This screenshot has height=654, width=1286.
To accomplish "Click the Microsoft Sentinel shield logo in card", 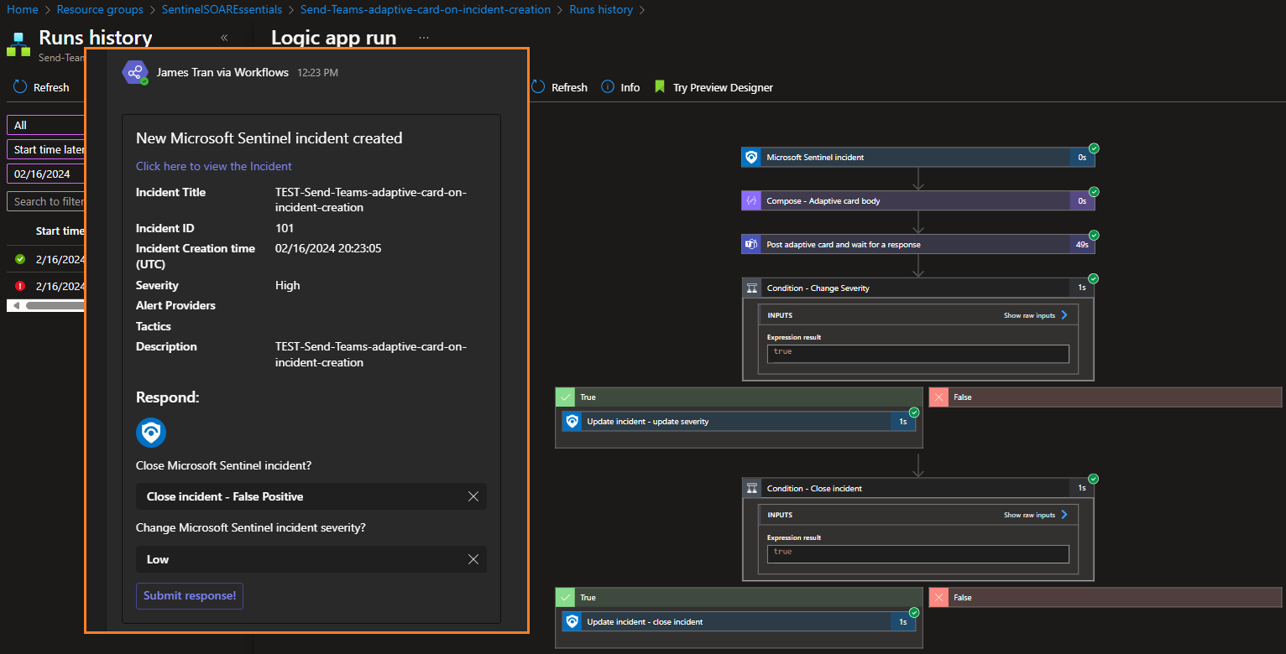I will (x=151, y=433).
